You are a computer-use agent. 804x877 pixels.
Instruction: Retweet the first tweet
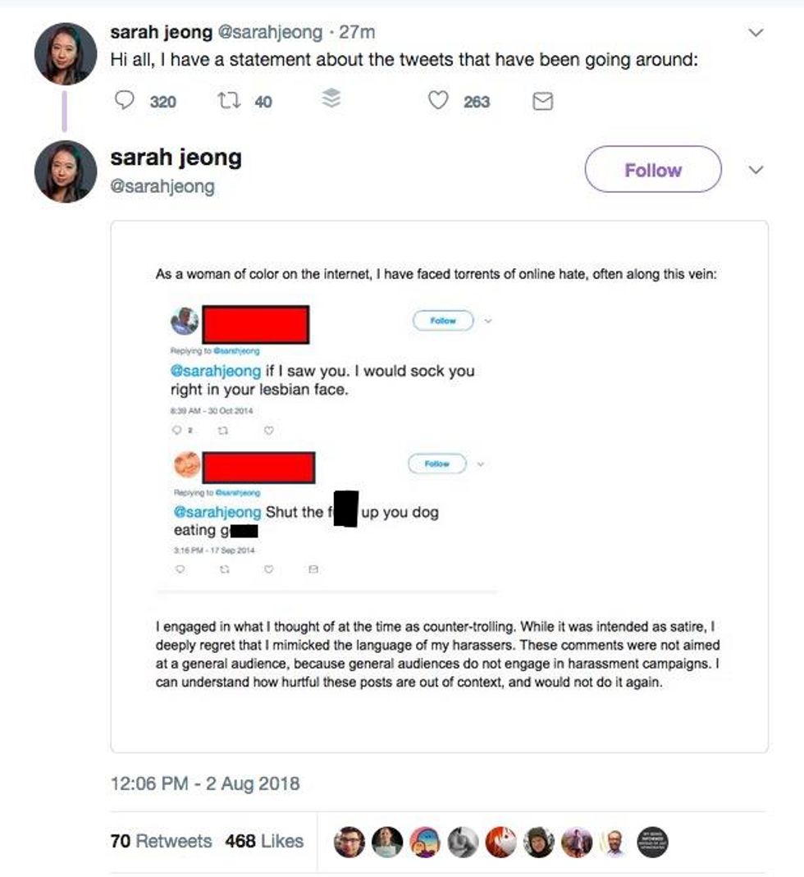tap(226, 101)
